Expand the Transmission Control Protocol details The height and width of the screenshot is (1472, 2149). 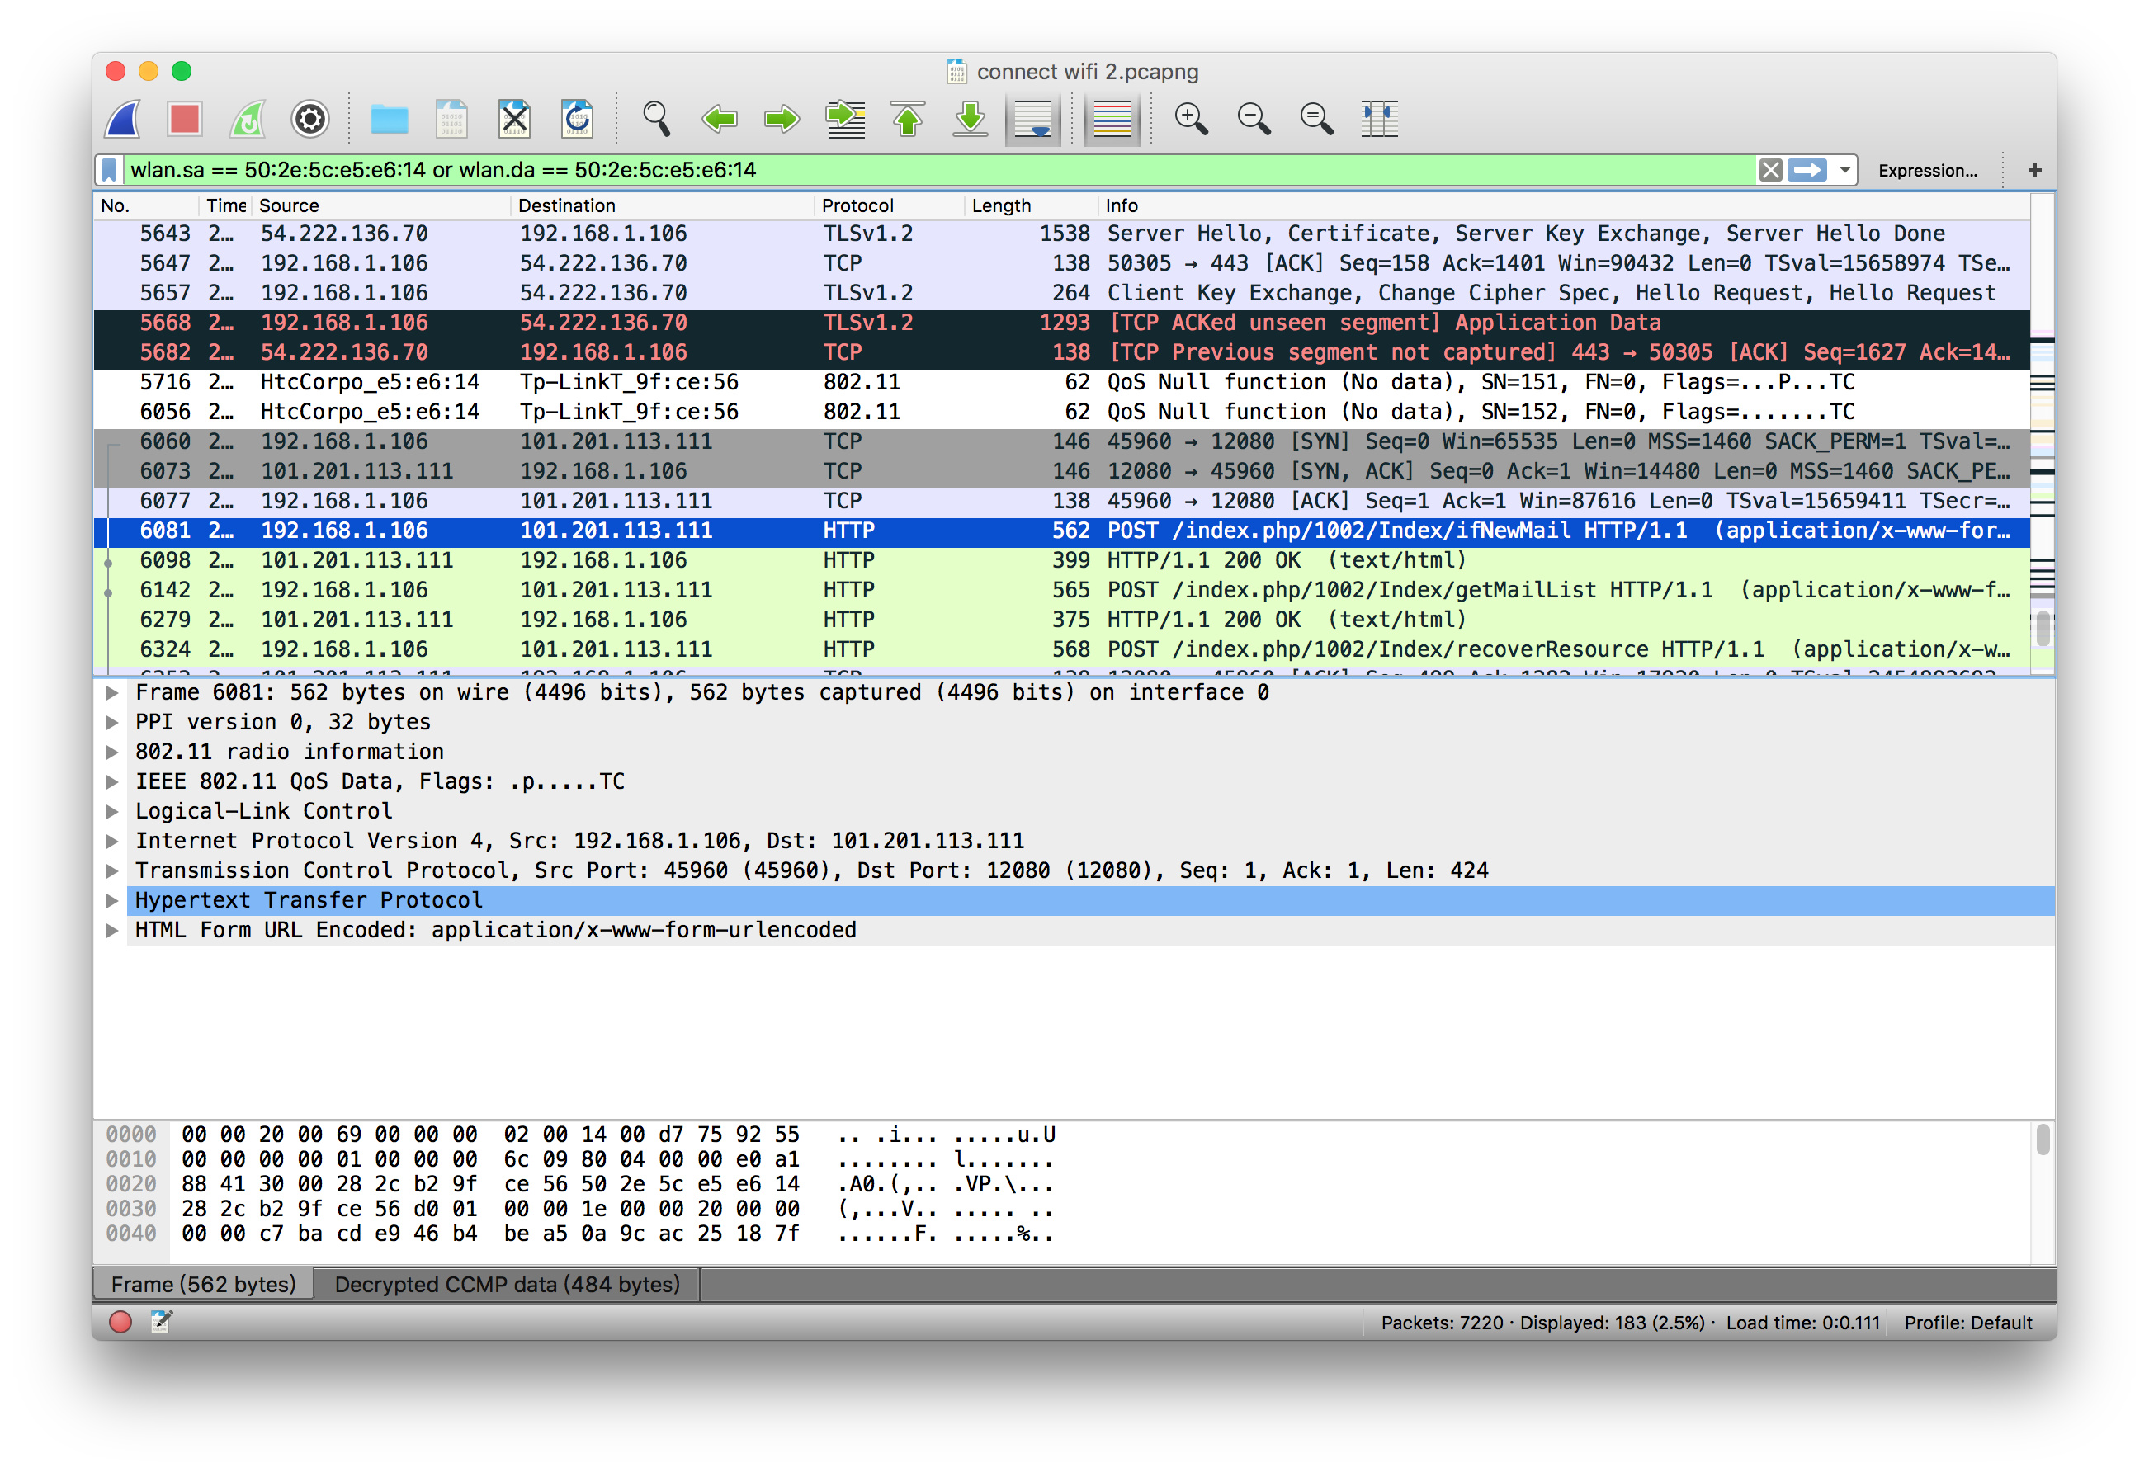(x=112, y=871)
